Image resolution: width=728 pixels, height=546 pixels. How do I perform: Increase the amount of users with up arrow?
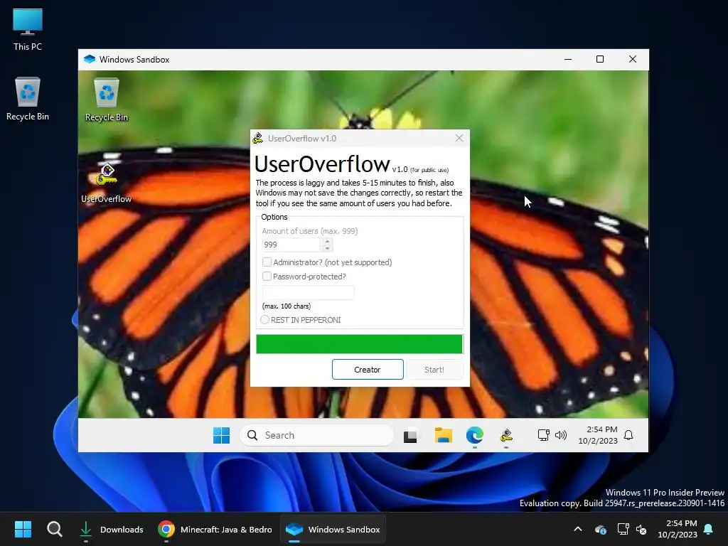(x=327, y=242)
